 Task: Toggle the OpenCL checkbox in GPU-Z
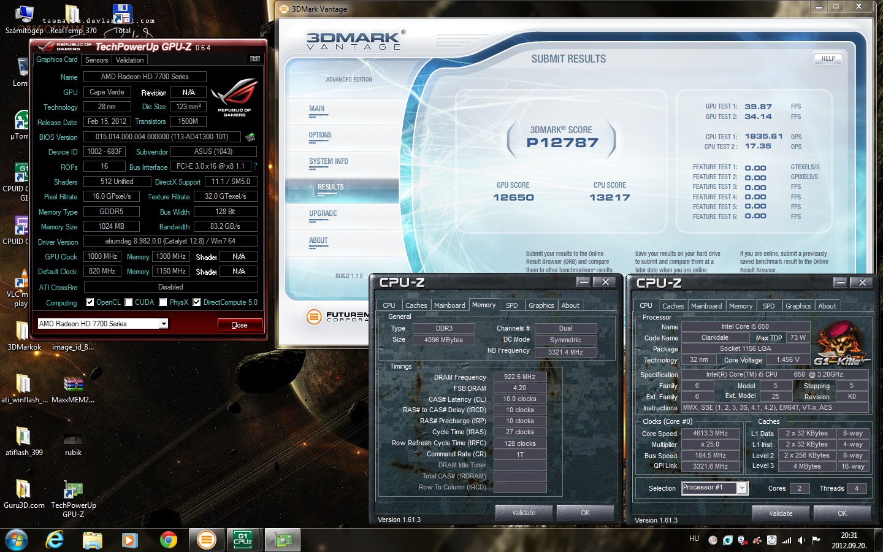(90, 302)
